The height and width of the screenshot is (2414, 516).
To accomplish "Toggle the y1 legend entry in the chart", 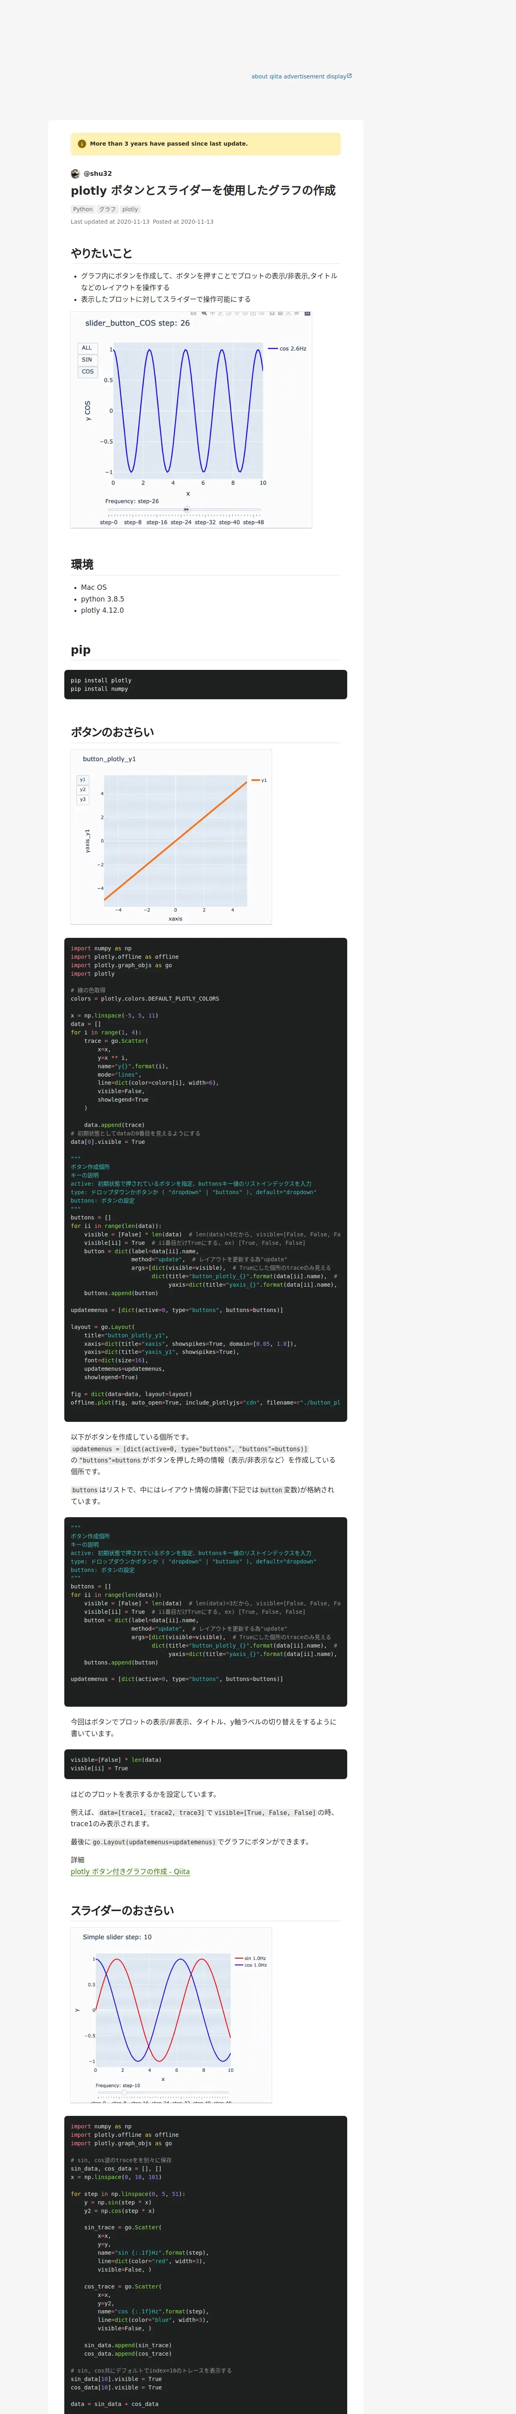I will click(259, 781).
